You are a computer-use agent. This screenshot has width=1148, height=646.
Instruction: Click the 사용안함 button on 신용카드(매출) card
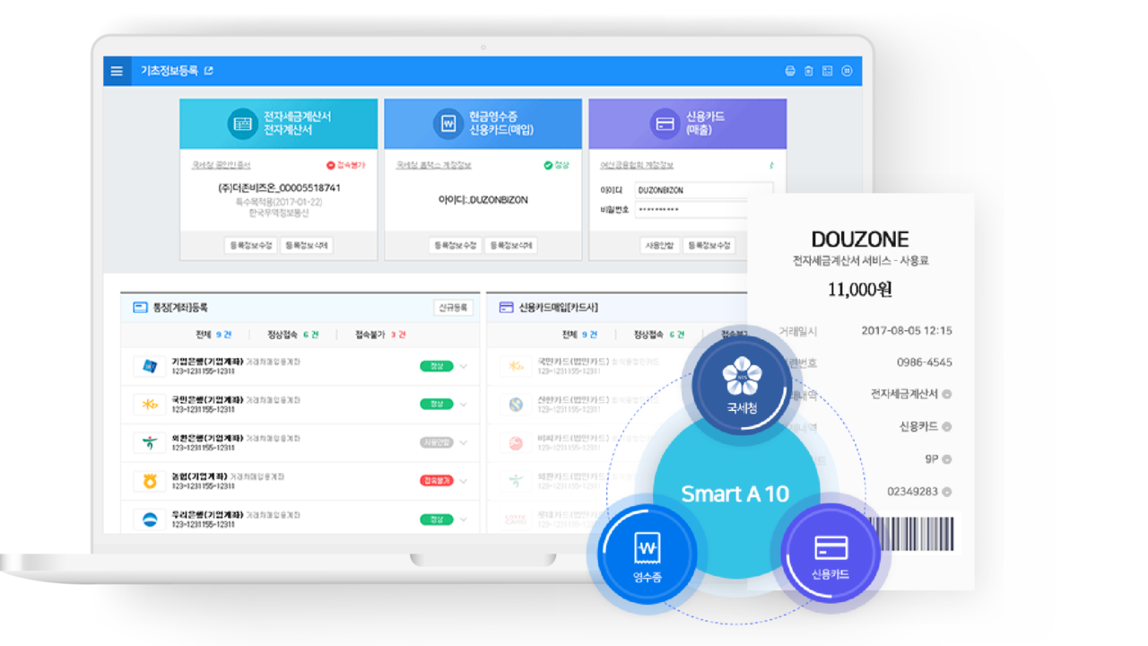(659, 245)
